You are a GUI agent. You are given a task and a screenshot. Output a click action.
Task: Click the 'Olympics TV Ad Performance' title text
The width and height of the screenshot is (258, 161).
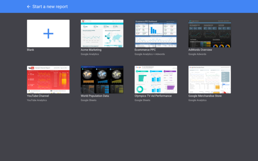click(x=153, y=96)
